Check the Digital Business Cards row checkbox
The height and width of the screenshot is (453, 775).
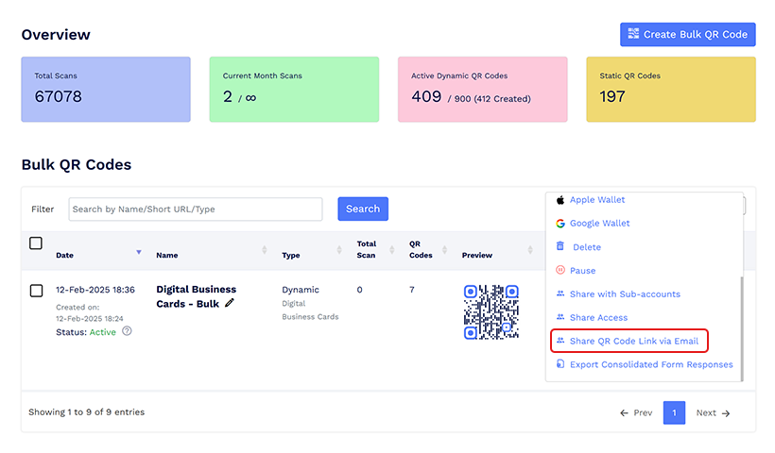click(x=36, y=291)
